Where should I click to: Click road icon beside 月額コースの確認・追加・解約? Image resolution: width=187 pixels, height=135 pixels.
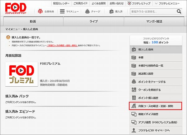134,106
